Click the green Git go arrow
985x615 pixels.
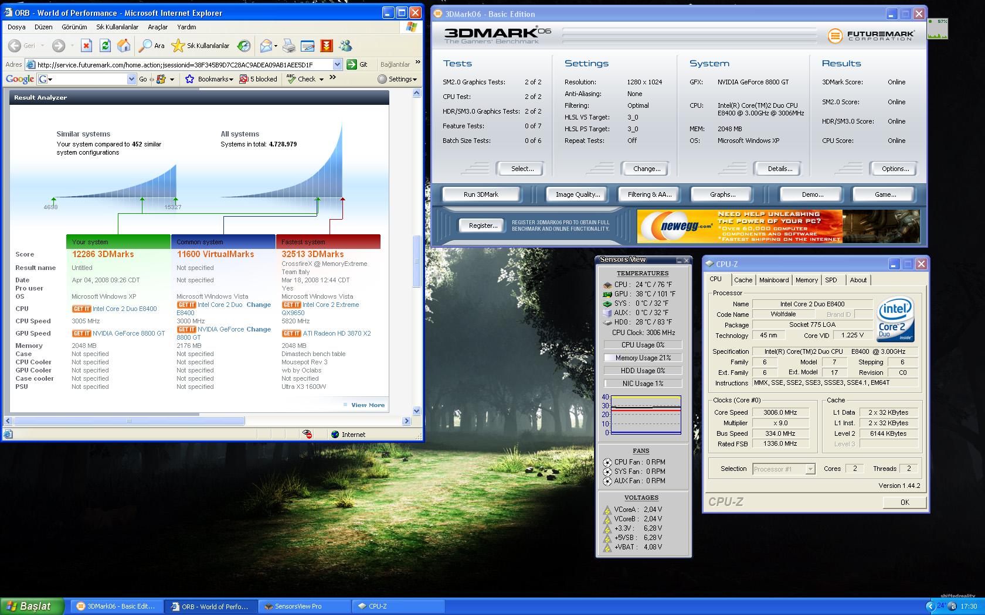click(x=352, y=64)
